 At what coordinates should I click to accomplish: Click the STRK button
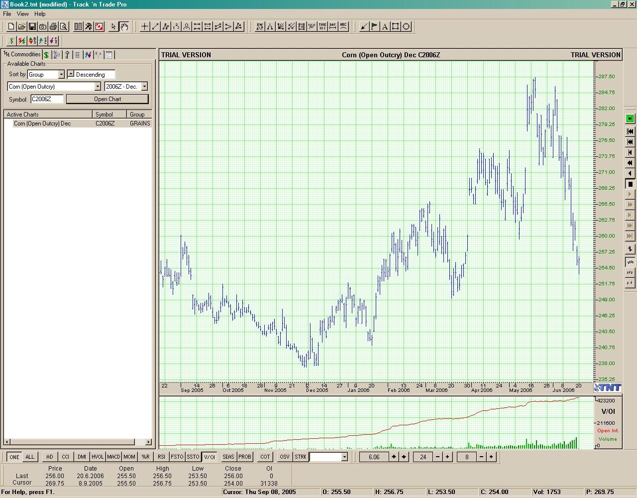pyautogui.click(x=301, y=457)
